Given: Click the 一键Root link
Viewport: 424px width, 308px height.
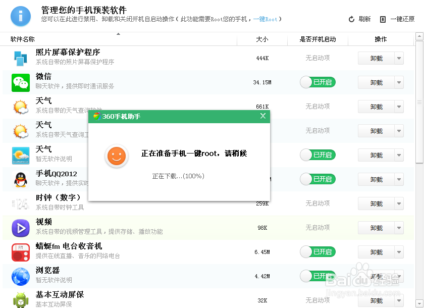Looking at the screenshot, I should (x=266, y=19).
